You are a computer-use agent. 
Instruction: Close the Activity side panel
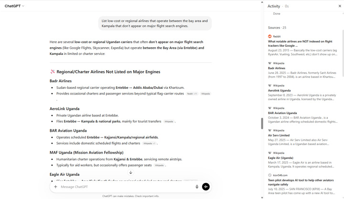pyautogui.click(x=340, y=6)
